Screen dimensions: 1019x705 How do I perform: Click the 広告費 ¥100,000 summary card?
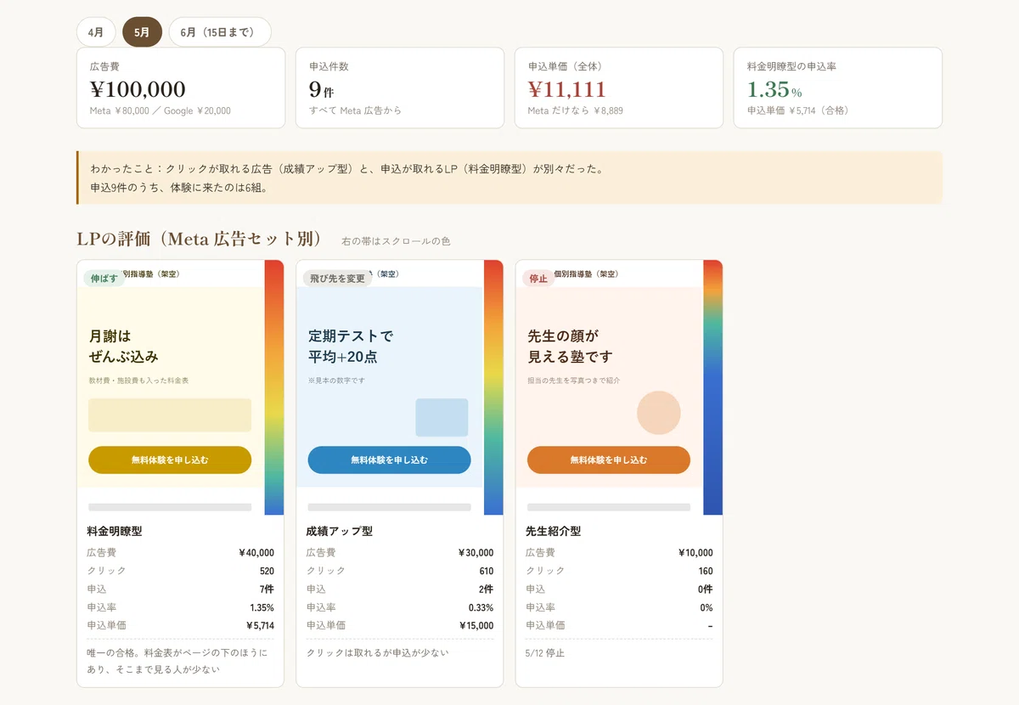coord(181,88)
